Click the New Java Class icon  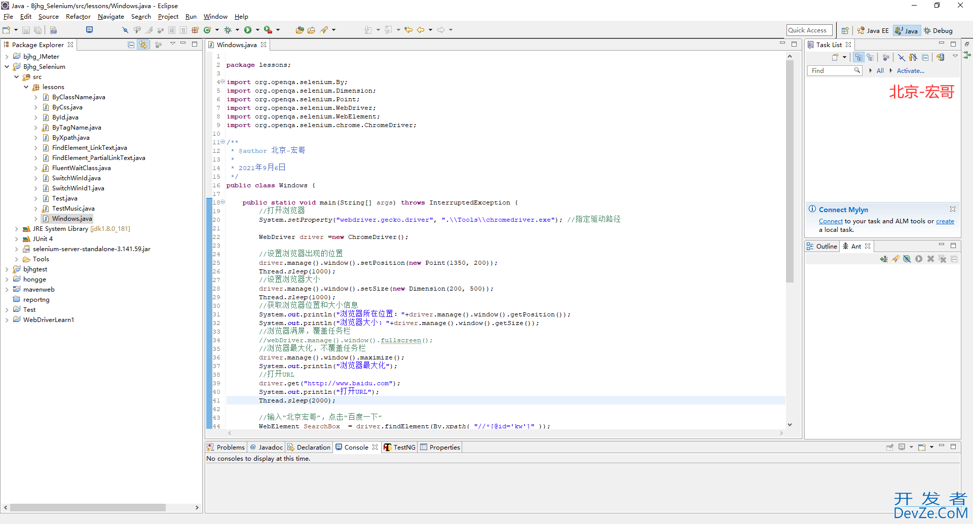(207, 30)
